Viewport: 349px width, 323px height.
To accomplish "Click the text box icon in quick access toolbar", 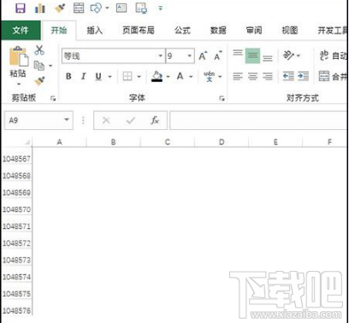I will 121,8.
